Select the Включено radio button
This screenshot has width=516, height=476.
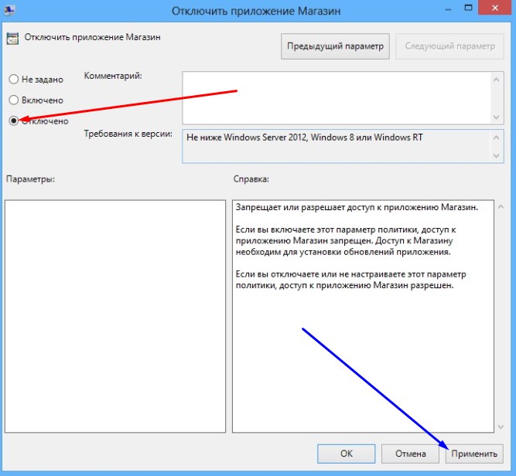click(x=13, y=100)
